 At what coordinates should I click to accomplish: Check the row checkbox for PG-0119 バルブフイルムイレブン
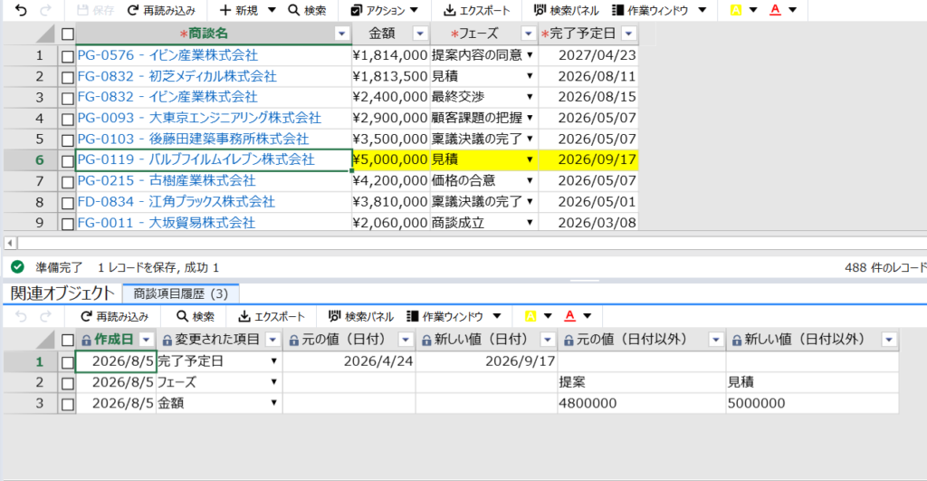click(x=67, y=161)
